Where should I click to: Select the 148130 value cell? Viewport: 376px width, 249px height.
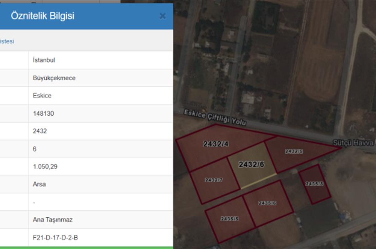pos(101,113)
